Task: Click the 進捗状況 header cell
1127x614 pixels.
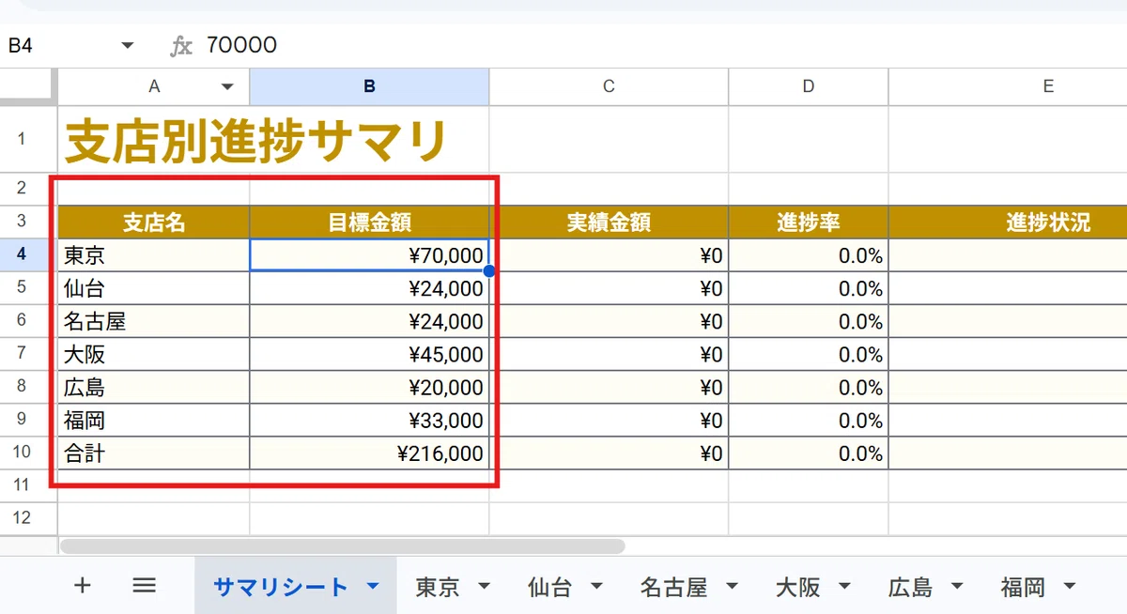Action: [x=1008, y=223]
